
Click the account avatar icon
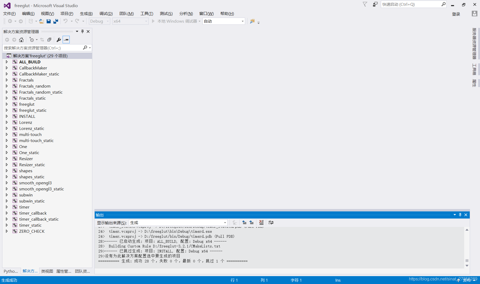click(474, 14)
